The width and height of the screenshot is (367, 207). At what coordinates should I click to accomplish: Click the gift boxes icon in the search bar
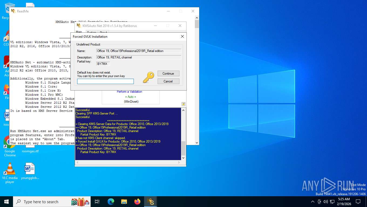80,202
